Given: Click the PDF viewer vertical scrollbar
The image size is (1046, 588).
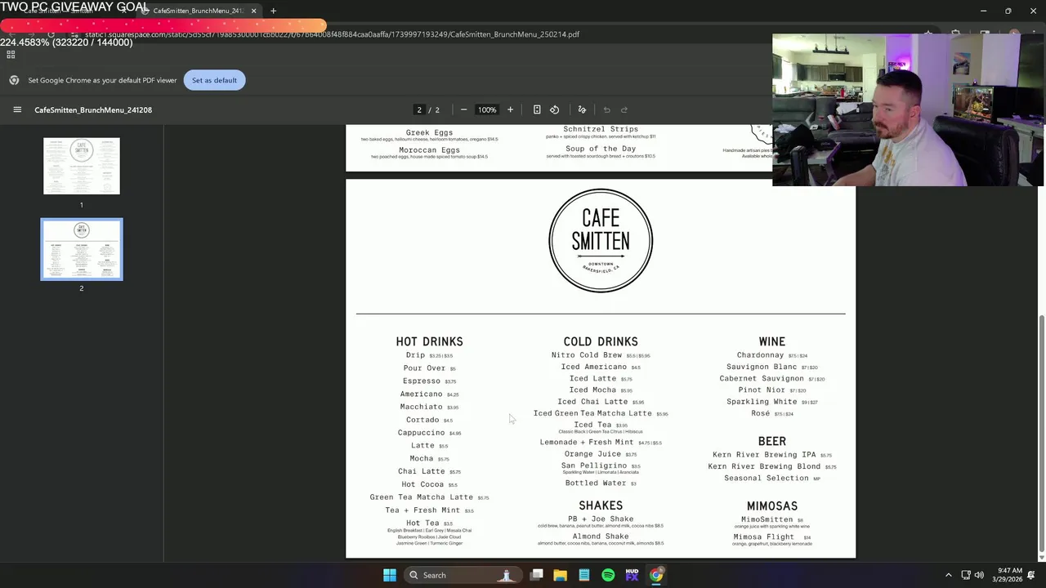Looking at the screenshot, I should click(x=1041, y=433).
